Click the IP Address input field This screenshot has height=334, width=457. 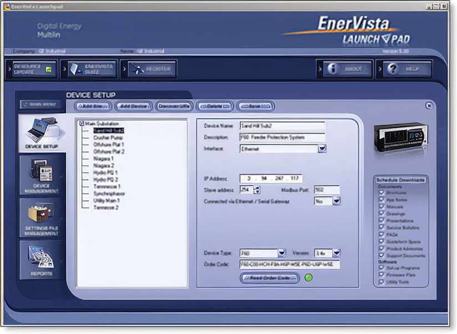point(271,178)
